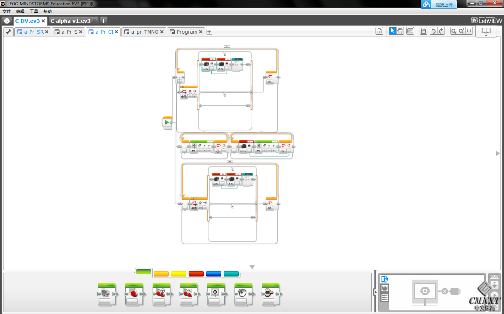Pick the Move Steering block
This screenshot has height=314, width=504.
tap(161, 294)
